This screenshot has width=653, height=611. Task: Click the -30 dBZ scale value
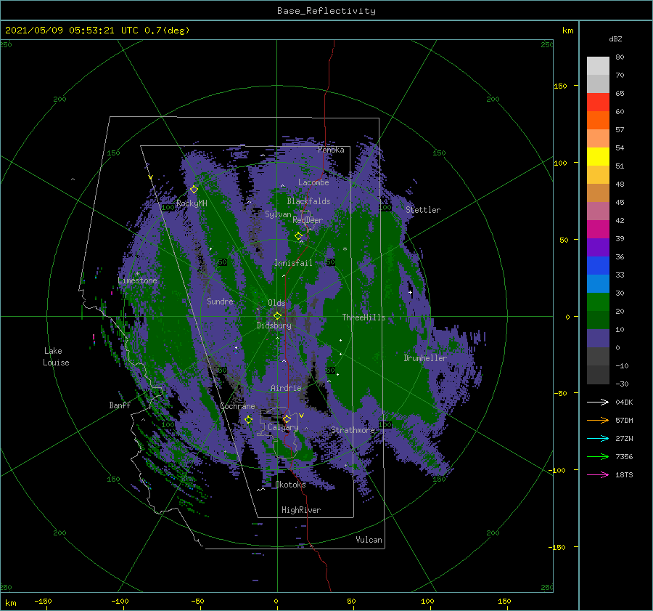tap(622, 384)
